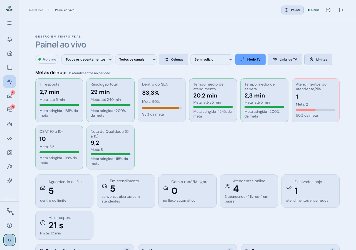Activate Modo TV

tap(250, 59)
